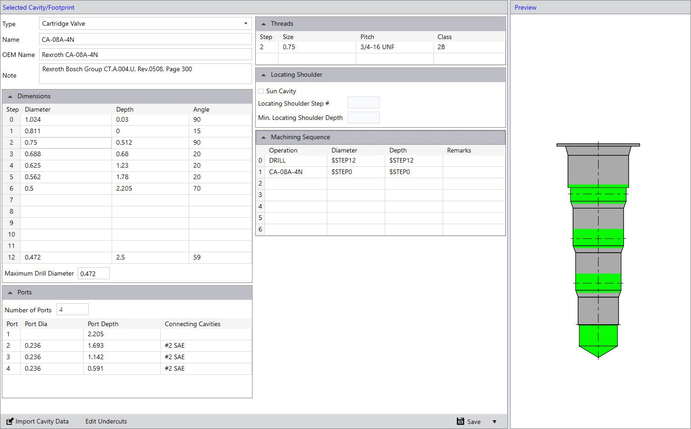
Task: Open the Type Cartridge Valve dropdown
Action: pyautogui.click(x=245, y=23)
